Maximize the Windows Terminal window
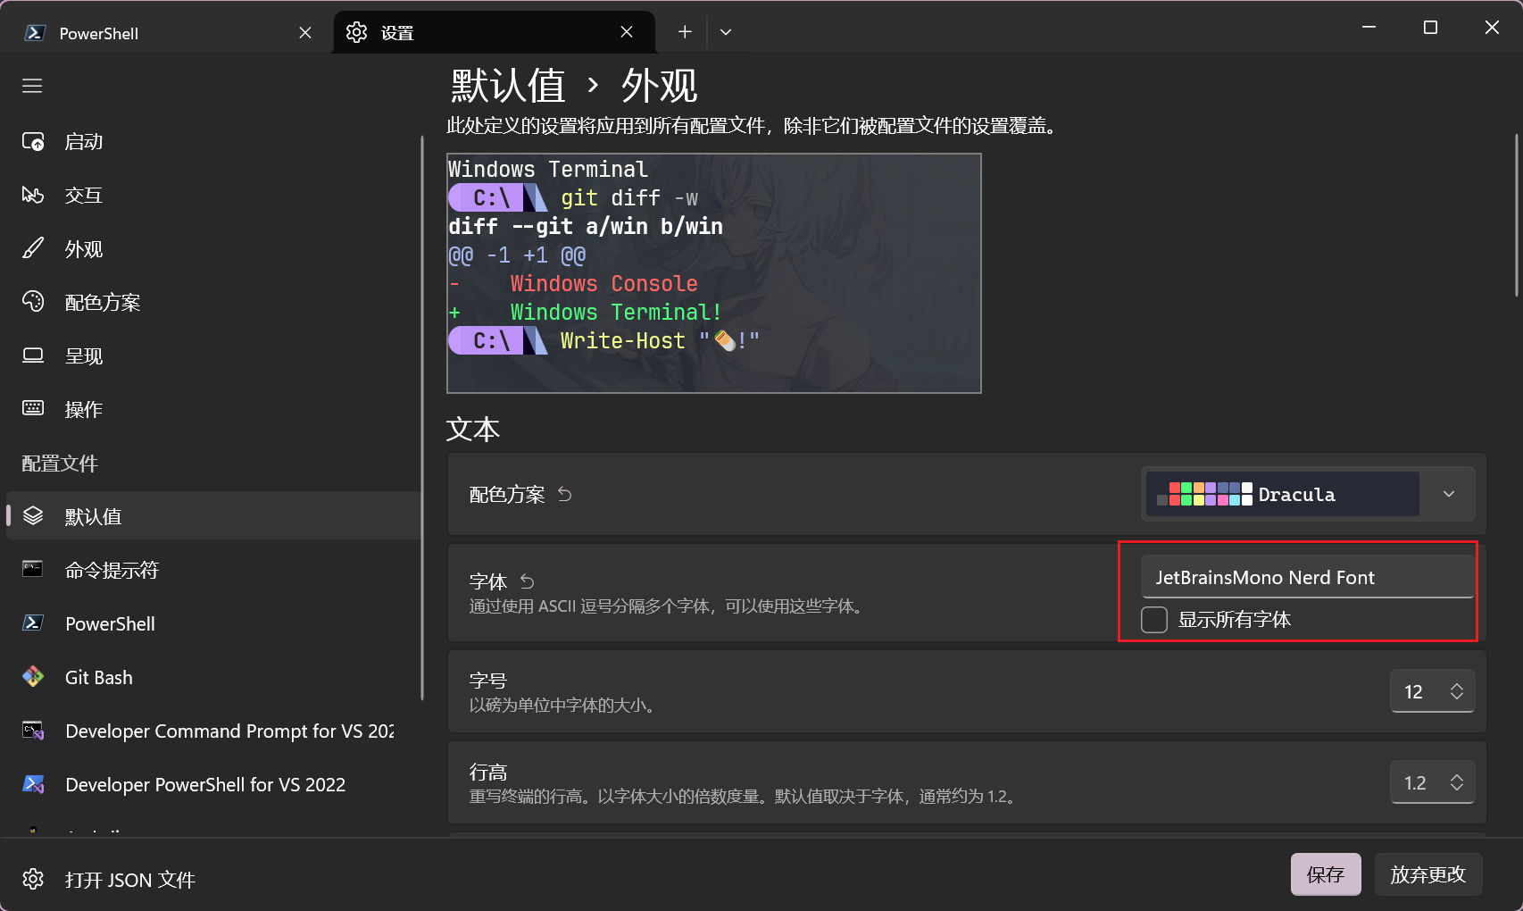1523x911 pixels. click(x=1430, y=28)
